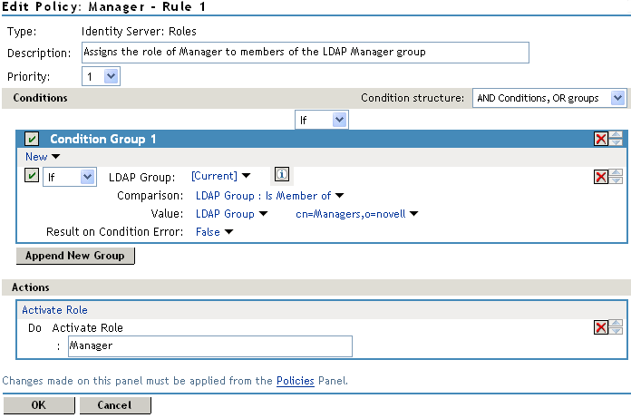631x418 pixels.
Task: Move Condition Group 1 up or down
Action: tap(616, 139)
